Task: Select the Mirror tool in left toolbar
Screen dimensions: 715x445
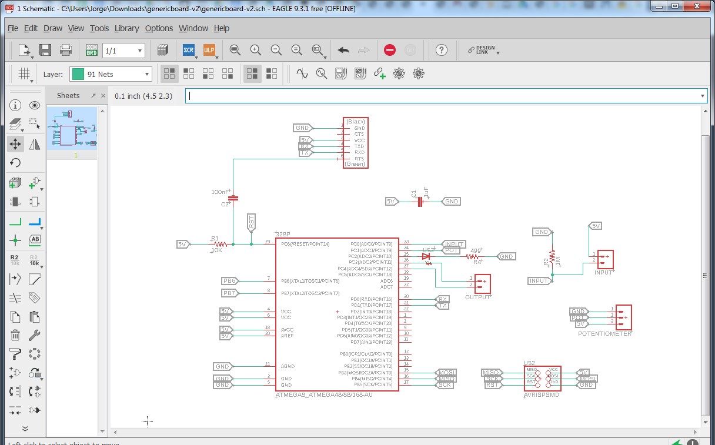Action: coord(35,144)
